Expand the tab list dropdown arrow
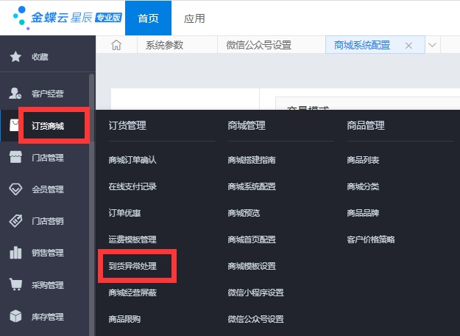Screen dimensions: 460x336 point(432,46)
